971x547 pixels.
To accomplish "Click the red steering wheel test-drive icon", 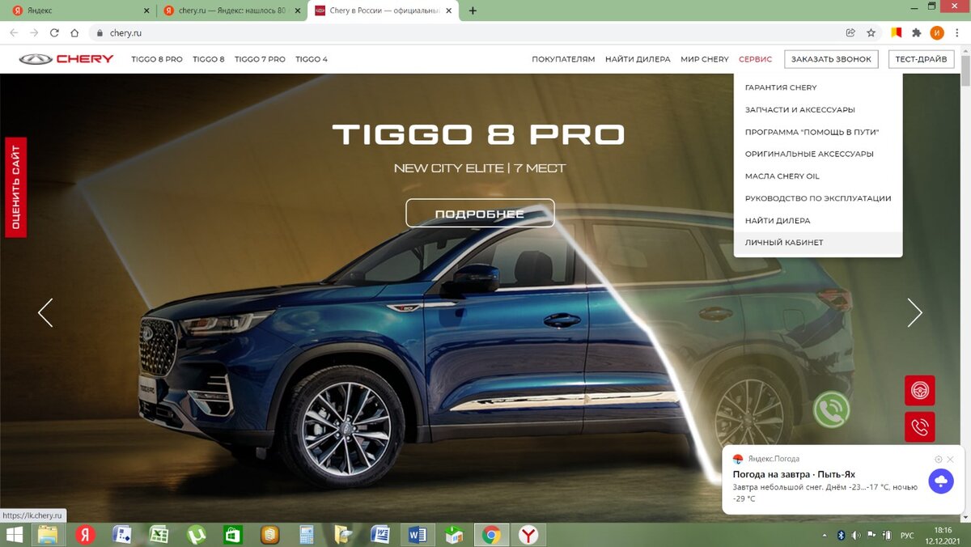I will pos(920,391).
